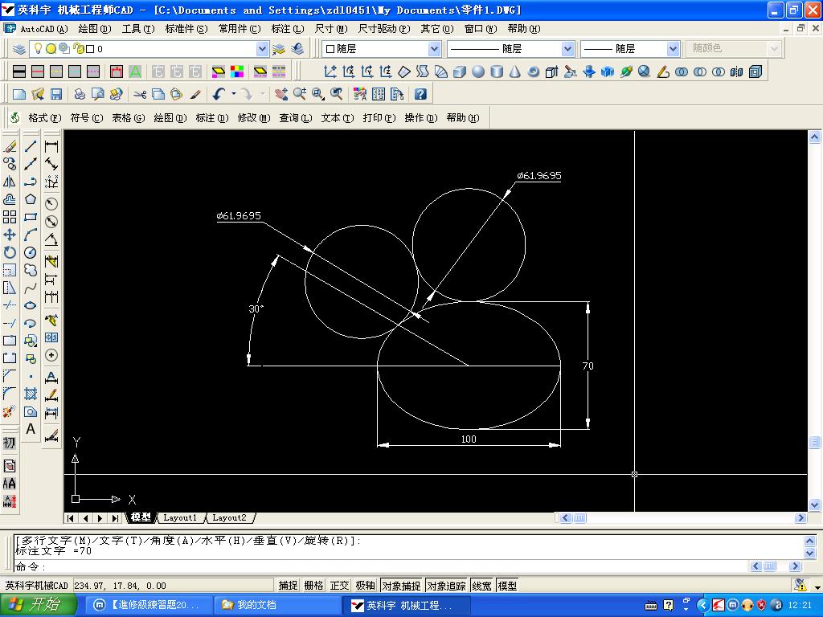Click the Cone solid icon
The width and height of the screenshot is (823, 617).
515,72
